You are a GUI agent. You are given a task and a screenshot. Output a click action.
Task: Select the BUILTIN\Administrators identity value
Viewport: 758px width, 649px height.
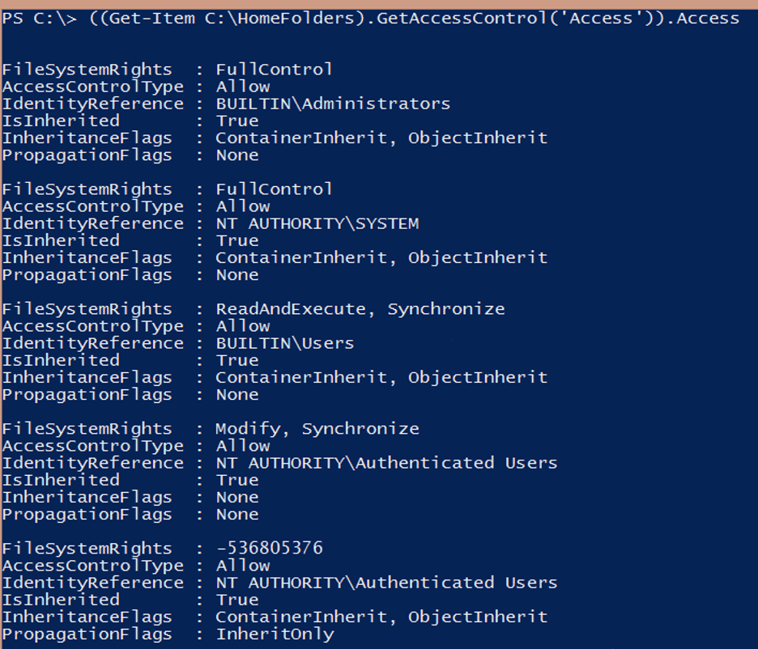332,104
